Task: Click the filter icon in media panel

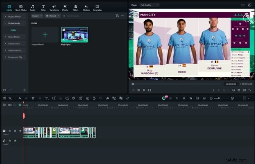Action: coord(117,16)
